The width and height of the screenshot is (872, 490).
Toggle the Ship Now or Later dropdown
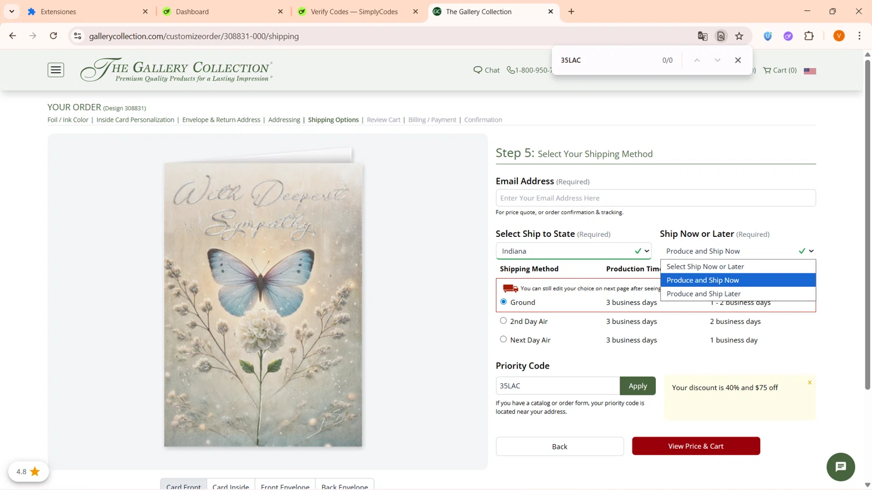pos(738,251)
